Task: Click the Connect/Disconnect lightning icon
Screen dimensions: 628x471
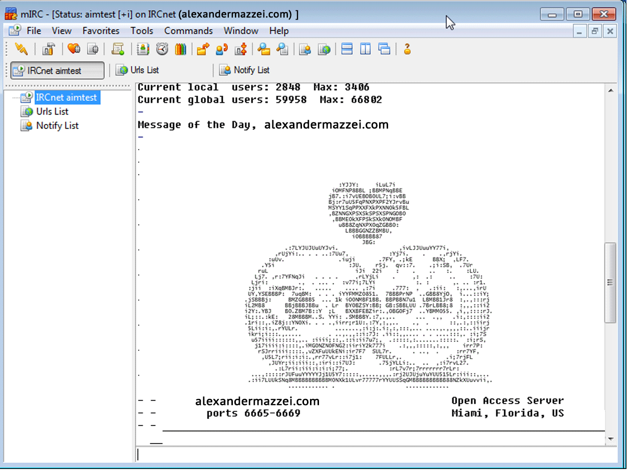Action: (21, 48)
